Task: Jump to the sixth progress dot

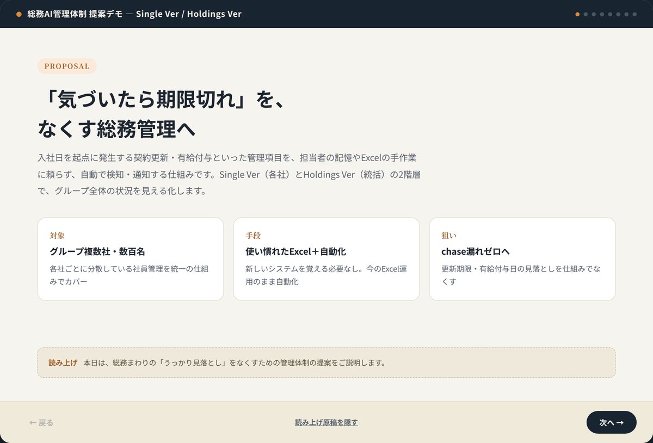Action: coord(618,14)
